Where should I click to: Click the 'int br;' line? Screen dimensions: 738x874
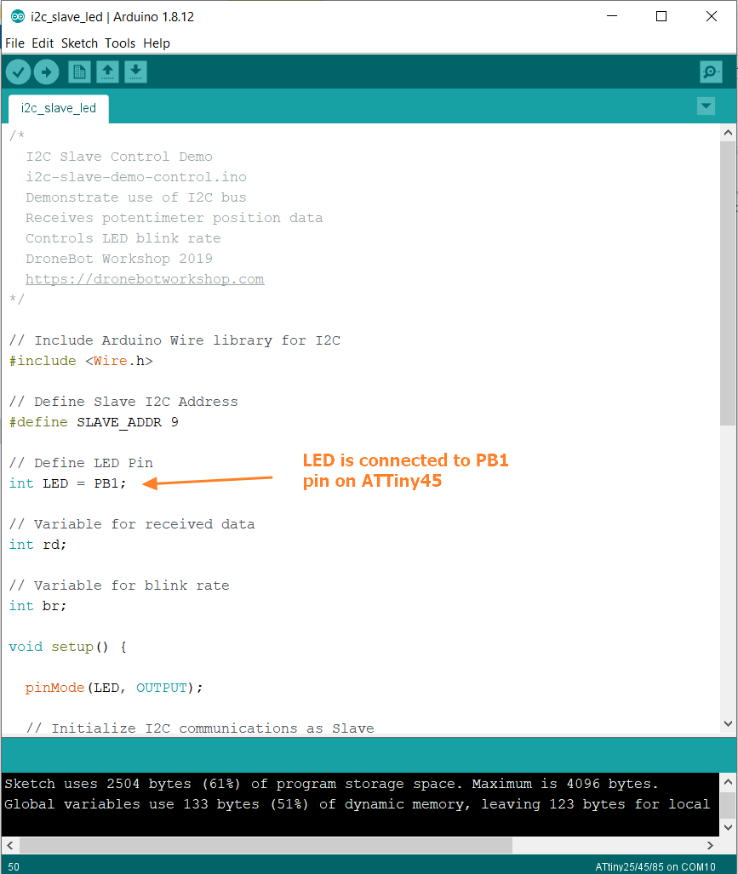[x=37, y=607]
